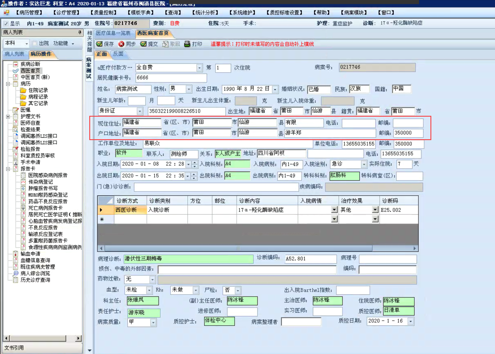
Task: Open the 病案质量 dropdown
Action: [153, 322]
